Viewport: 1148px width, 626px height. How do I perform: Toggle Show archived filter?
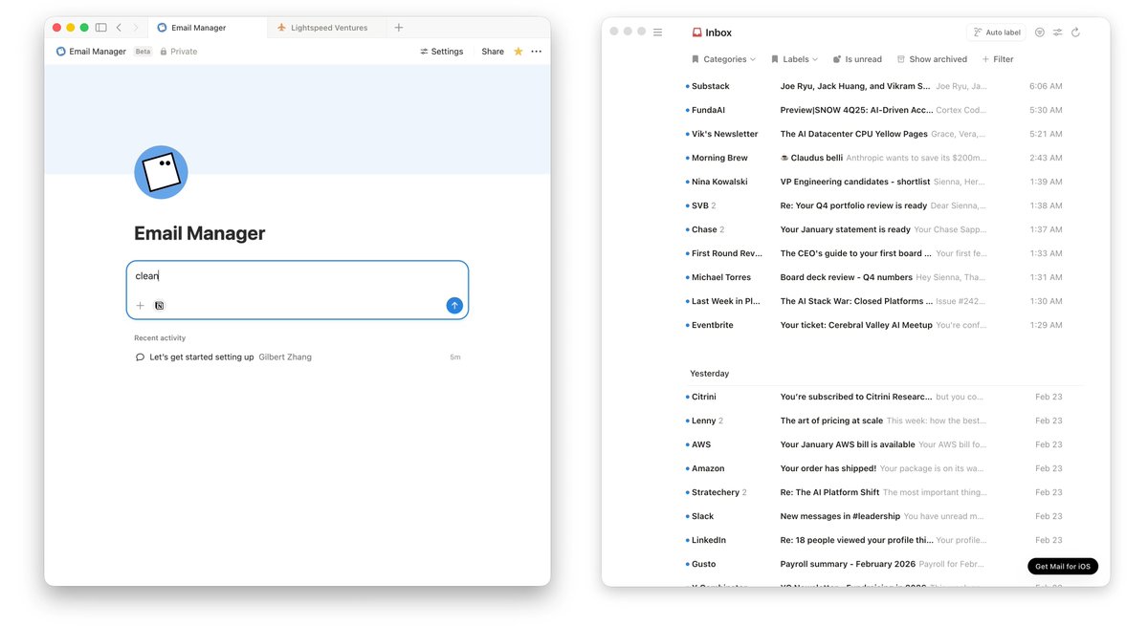point(931,59)
